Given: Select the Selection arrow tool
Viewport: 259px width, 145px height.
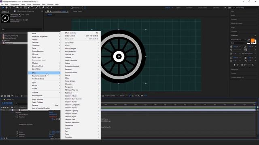Looking at the screenshot, I should coord(3,8).
